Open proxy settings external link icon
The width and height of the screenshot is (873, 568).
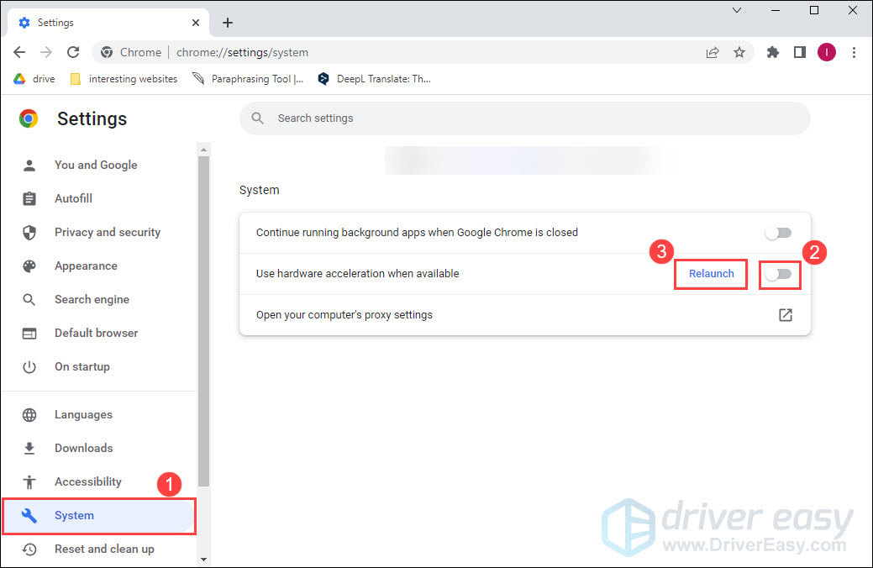click(x=785, y=315)
